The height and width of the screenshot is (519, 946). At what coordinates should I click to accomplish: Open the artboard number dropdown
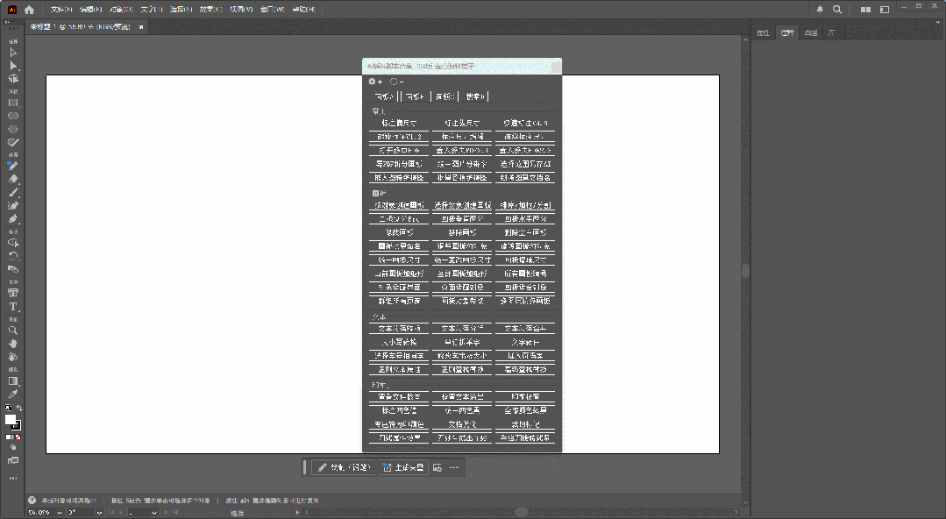coord(153,512)
